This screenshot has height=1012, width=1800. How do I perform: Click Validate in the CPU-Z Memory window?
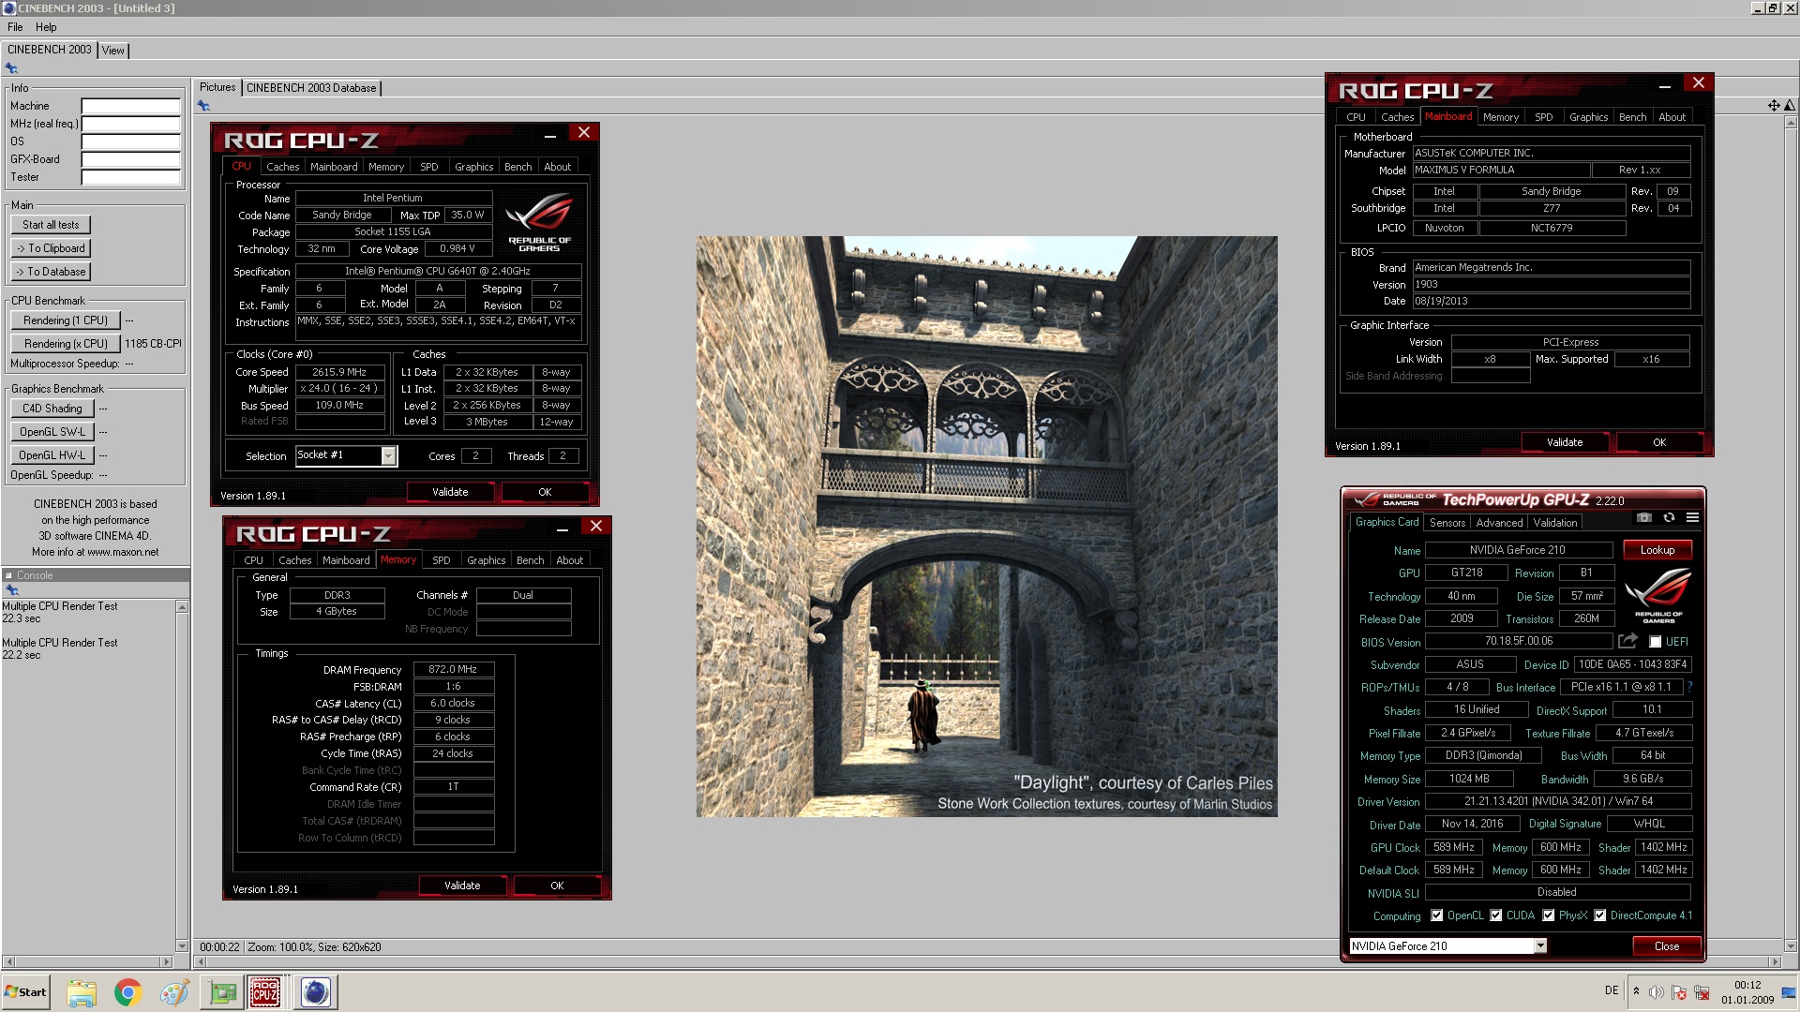coord(462,885)
